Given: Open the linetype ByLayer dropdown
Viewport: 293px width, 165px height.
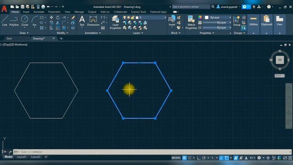Looking at the screenshot, I should (x=230, y=27).
